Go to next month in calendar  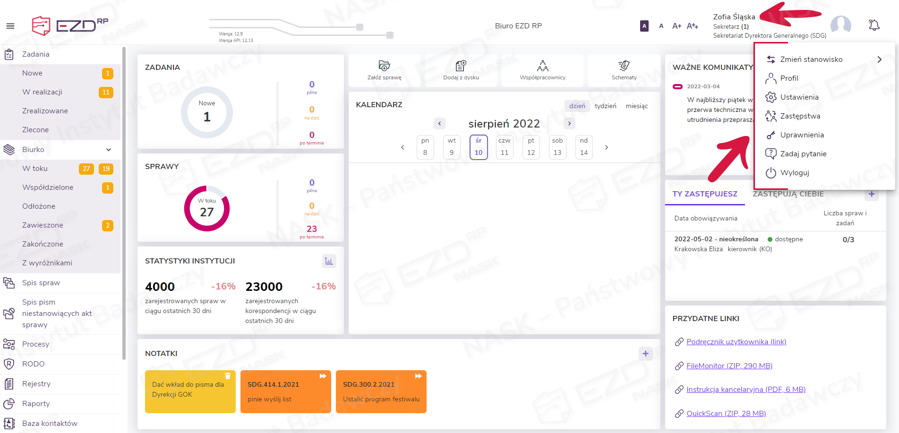pyautogui.click(x=569, y=124)
